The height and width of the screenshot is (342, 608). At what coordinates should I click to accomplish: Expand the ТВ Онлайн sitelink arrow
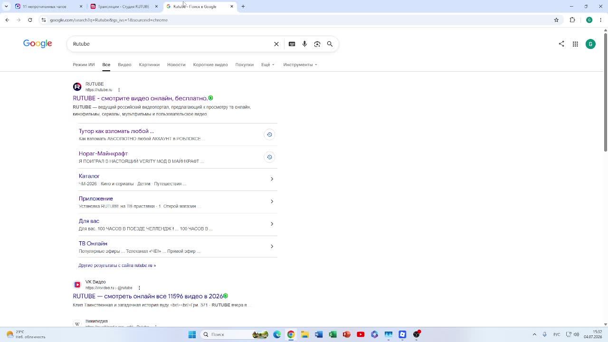[272, 246]
